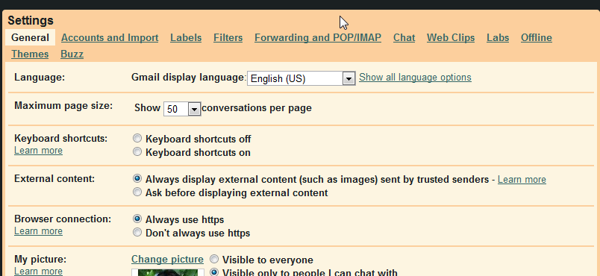Image resolution: width=600 pixels, height=276 pixels.
Task: Switch to the Themes tab
Action: [x=30, y=54]
